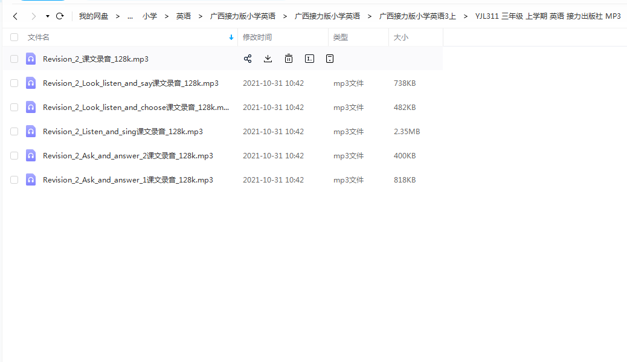Viewport: 627px width, 362px height.
Task: Open Revision_2_Listen_and_sing课文录音_128k.mp3
Action: (123, 131)
